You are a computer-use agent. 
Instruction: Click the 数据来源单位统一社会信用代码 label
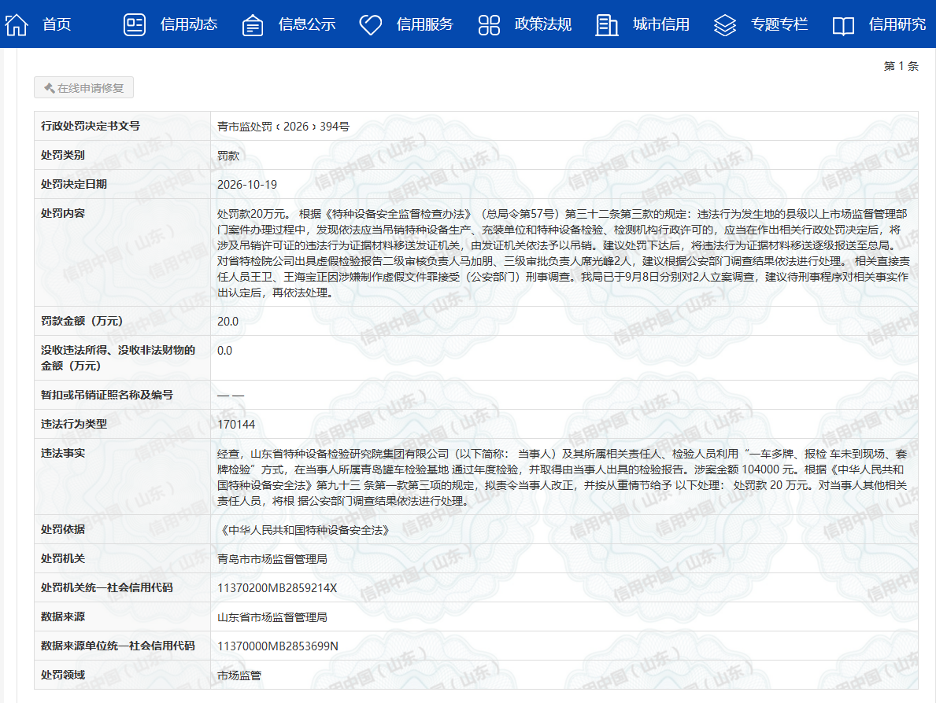(117, 646)
